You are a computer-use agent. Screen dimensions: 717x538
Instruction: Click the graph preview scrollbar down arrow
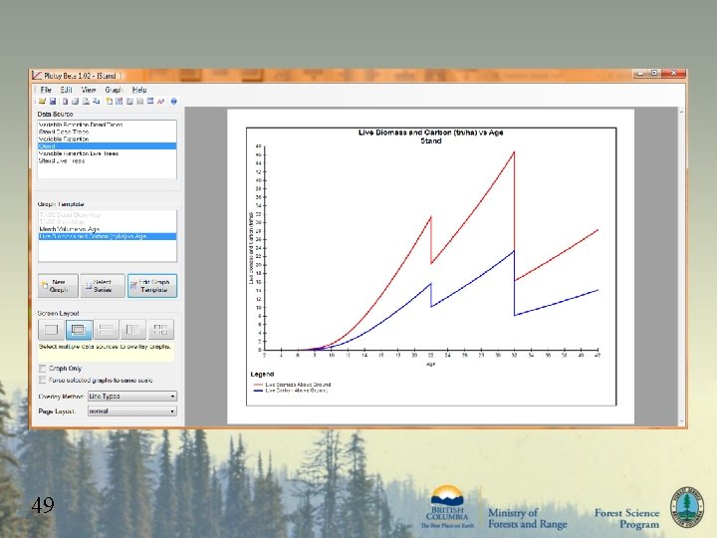click(681, 421)
